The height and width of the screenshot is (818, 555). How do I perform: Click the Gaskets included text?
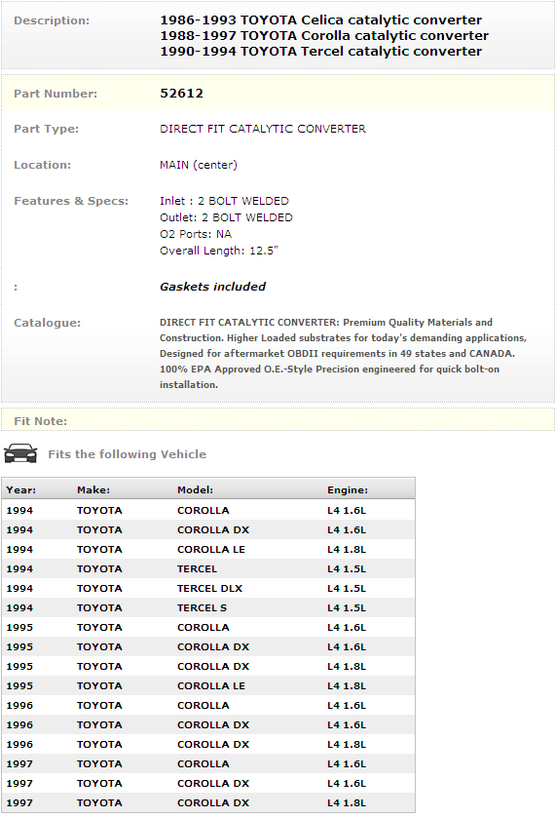[x=212, y=287]
